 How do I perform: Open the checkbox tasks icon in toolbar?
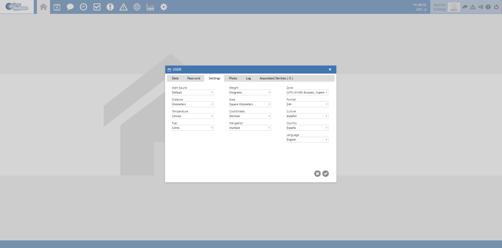(97, 7)
